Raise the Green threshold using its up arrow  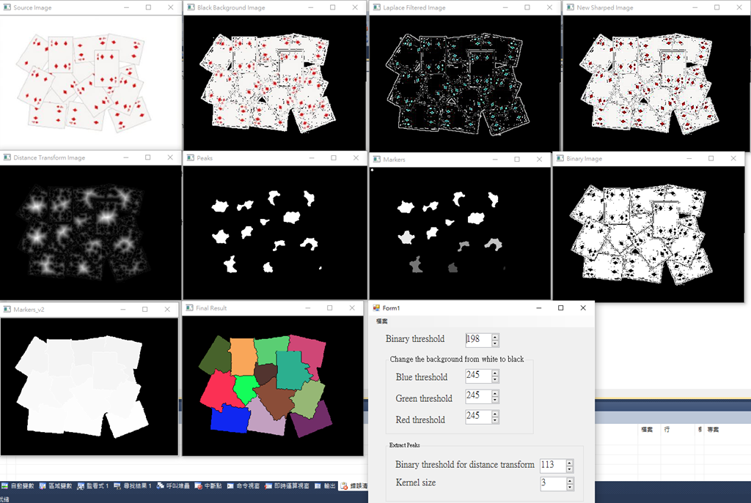point(495,393)
